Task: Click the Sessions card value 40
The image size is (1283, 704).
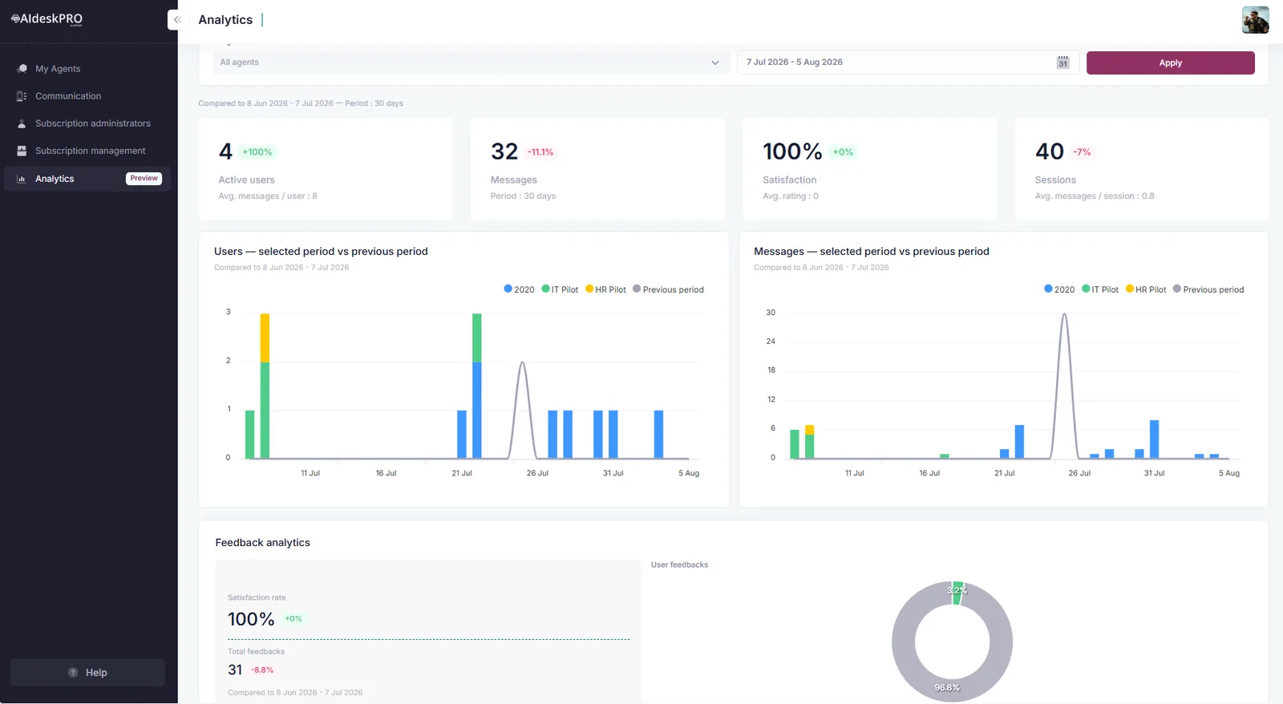Action: (x=1050, y=152)
